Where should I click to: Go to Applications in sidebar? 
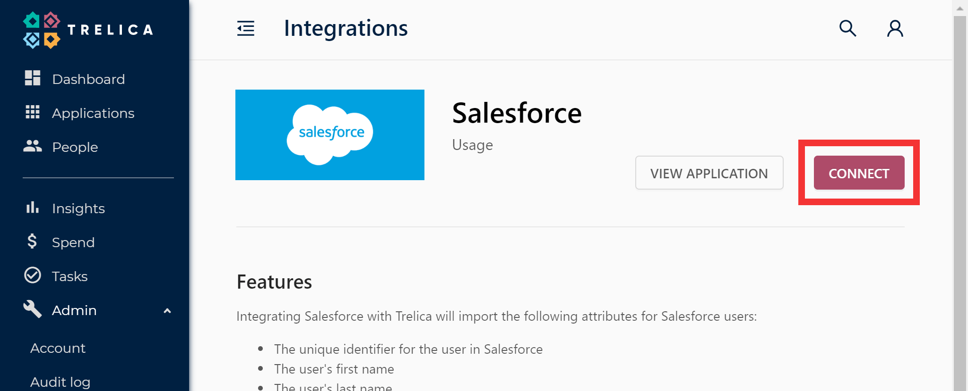[x=93, y=113]
